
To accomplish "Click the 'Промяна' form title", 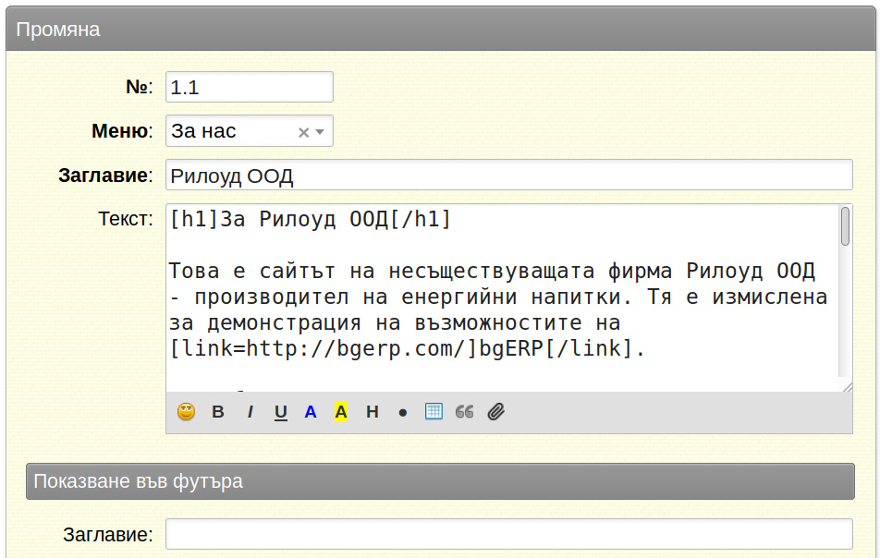I will coord(58,30).
